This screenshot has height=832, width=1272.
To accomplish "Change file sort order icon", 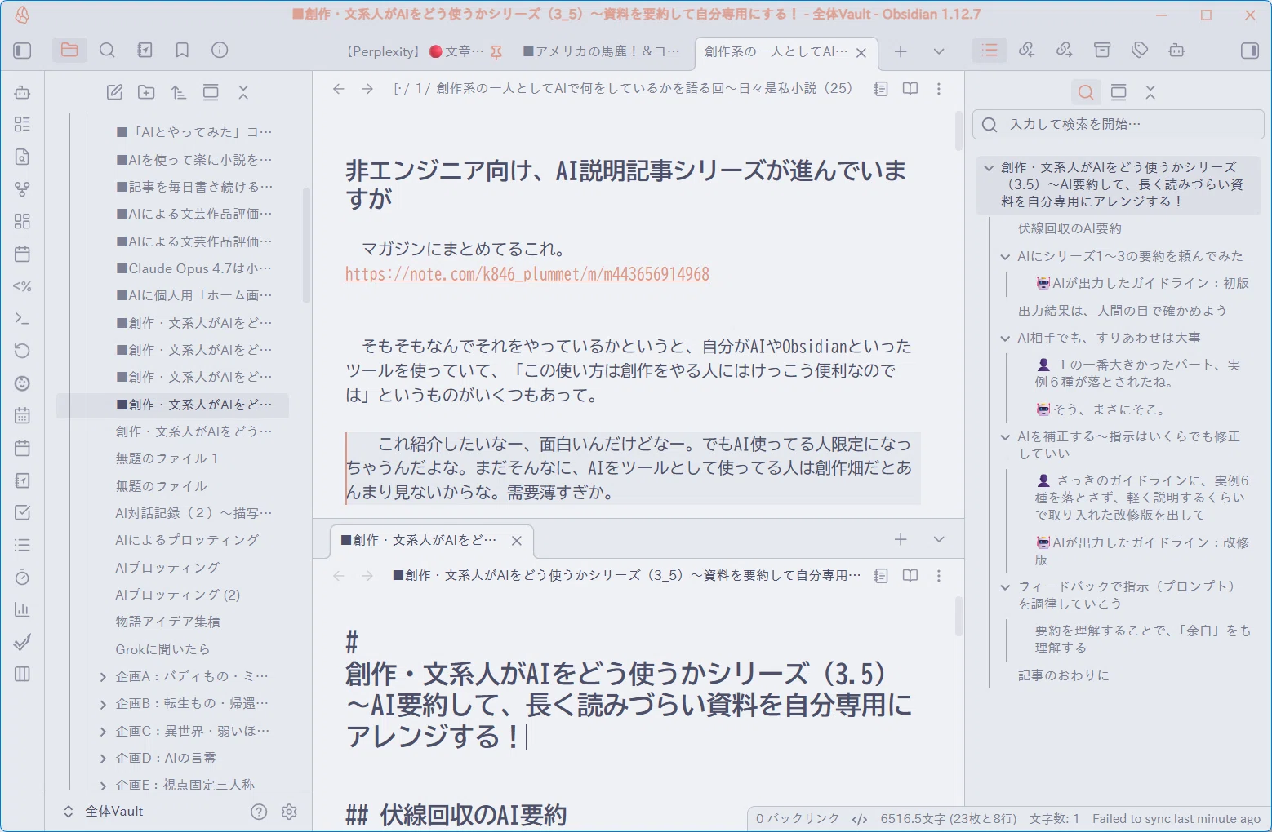I will coord(178,92).
